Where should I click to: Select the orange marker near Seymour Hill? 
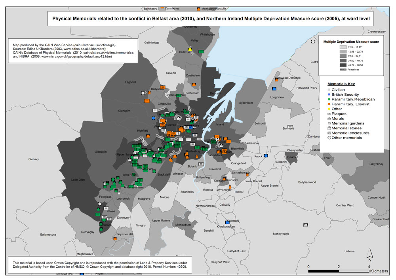(115, 239)
